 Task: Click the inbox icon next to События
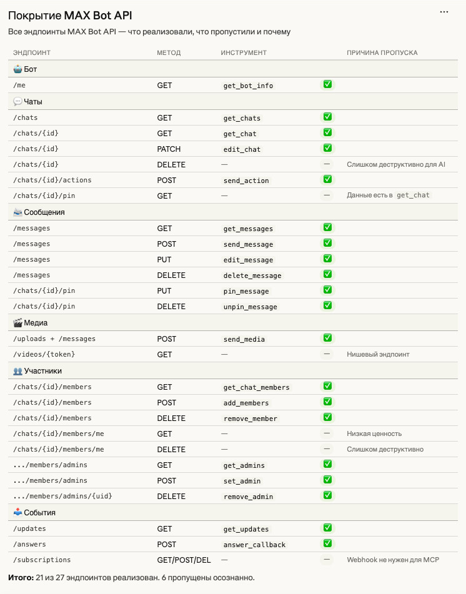[x=17, y=513]
